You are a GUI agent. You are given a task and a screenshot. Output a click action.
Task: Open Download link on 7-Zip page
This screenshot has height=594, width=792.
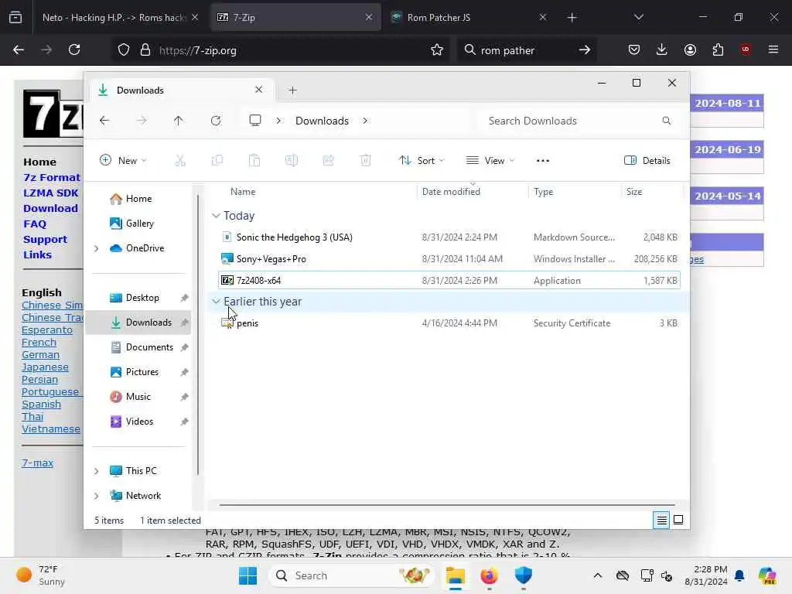[x=50, y=208]
